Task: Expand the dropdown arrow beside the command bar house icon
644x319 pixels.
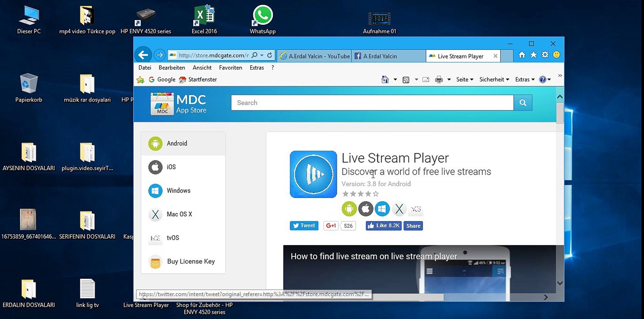Action: pos(395,80)
